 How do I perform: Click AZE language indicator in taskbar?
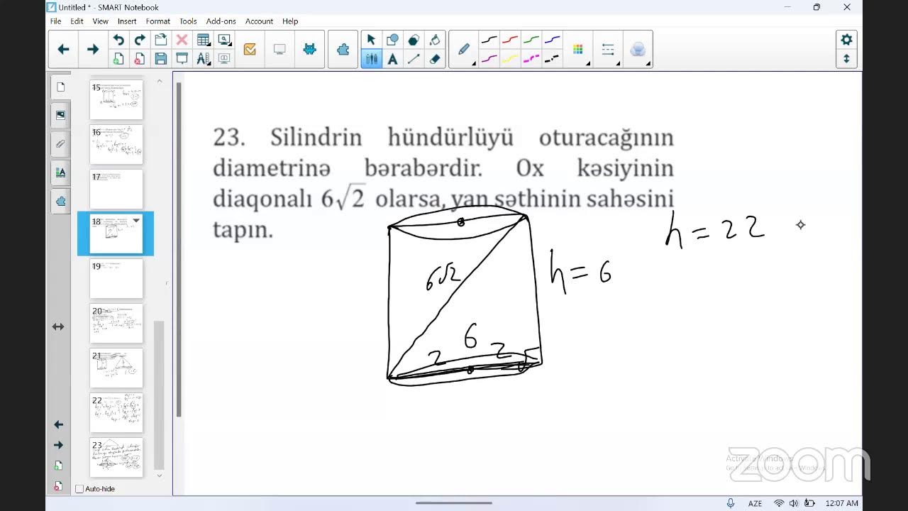755,503
